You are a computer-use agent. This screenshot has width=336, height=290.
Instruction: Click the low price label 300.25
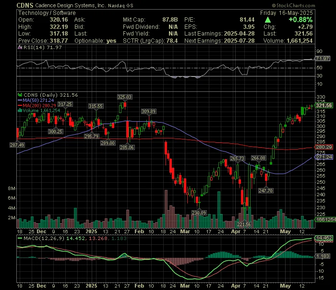tap(56, 132)
